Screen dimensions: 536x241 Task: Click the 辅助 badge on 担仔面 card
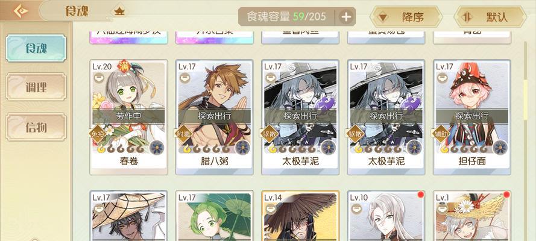(440, 134)
